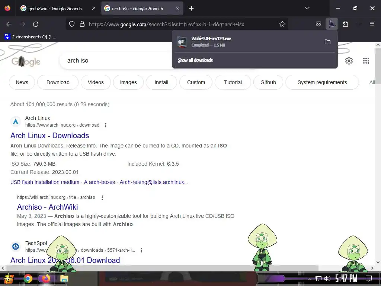The width and height of the screenshot is (381, 286).
Task: Open the Start menu on taskbar
Action: point(9,279)
